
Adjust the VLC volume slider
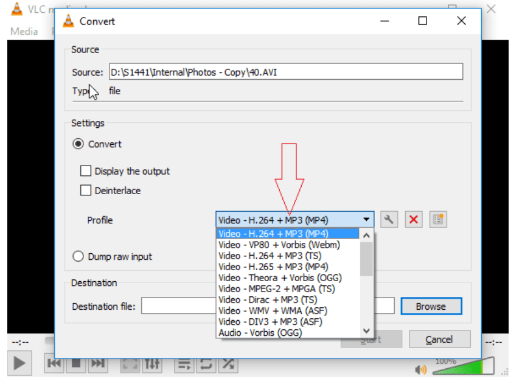tap(464, 366)
